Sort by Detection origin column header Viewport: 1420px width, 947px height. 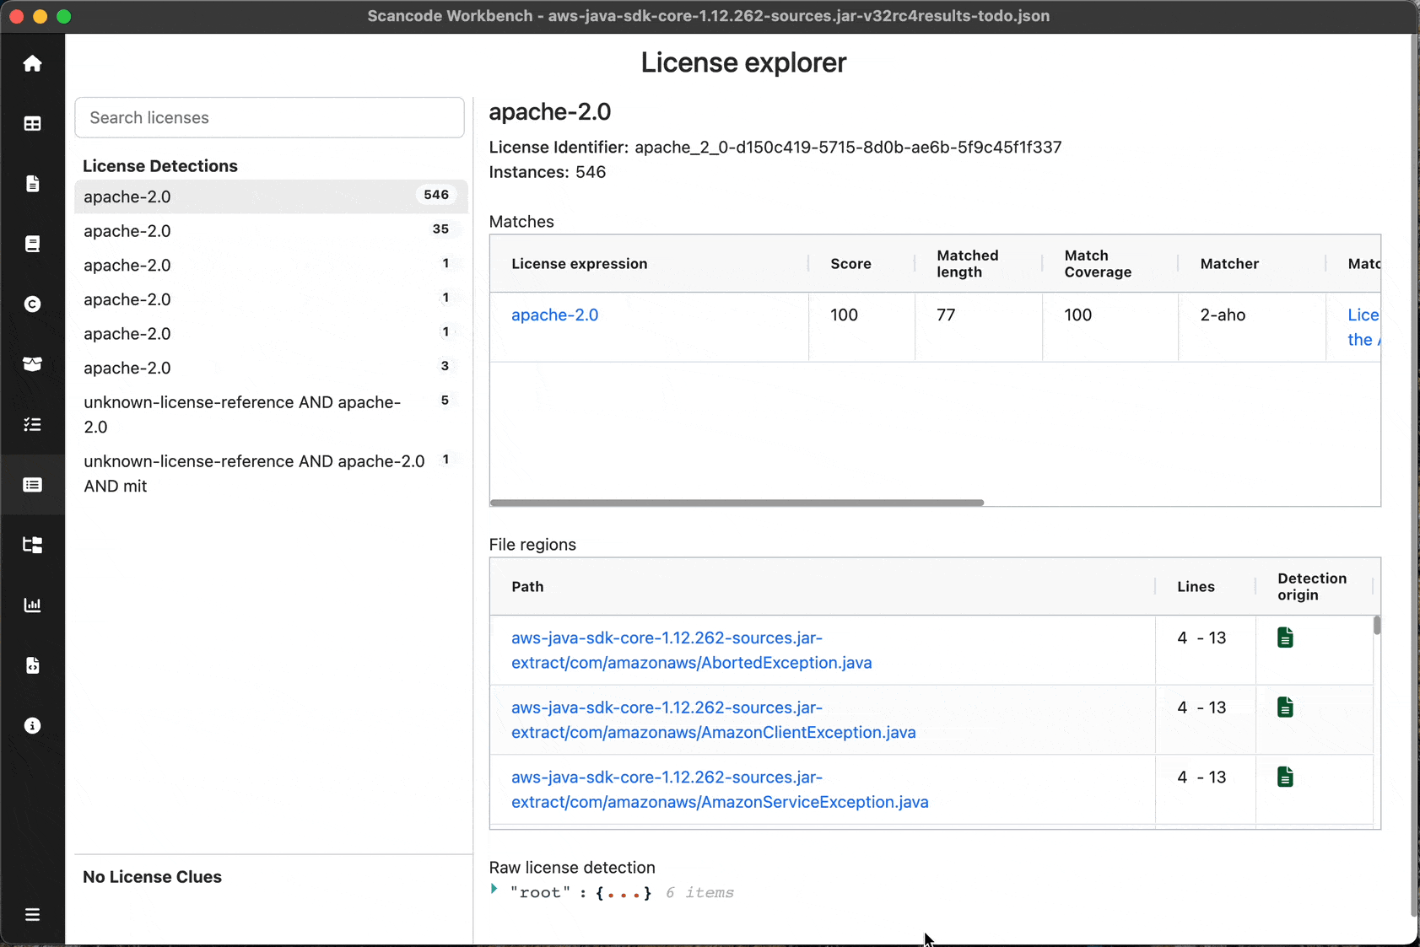1312,587
